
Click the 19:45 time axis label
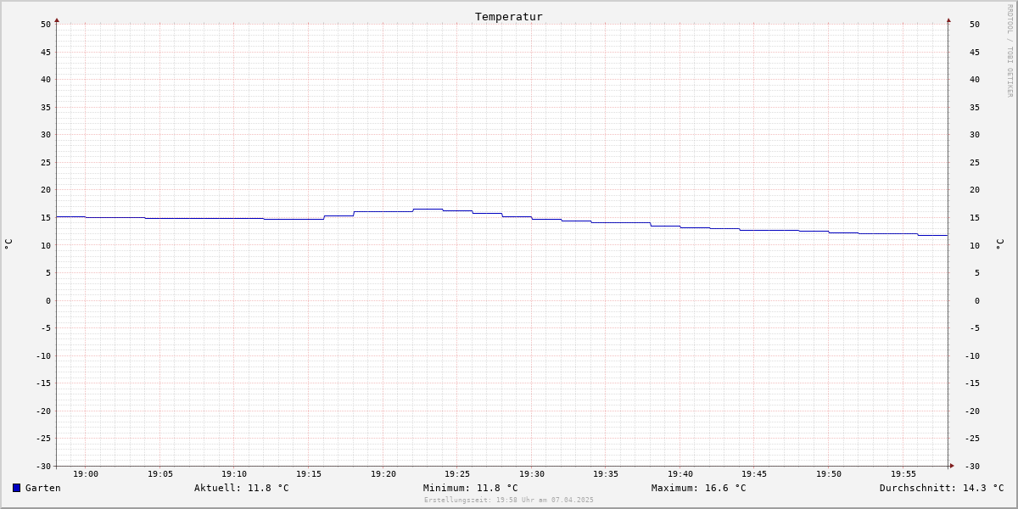(x=754, y=474)
